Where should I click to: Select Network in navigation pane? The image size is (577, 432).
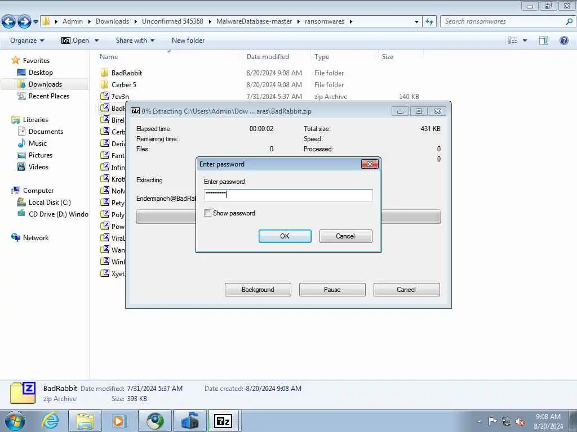35,238
